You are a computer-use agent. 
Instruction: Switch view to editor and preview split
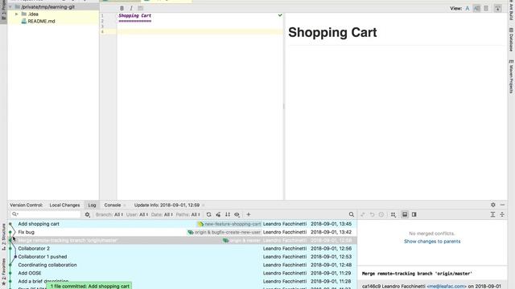coord(476,8)
